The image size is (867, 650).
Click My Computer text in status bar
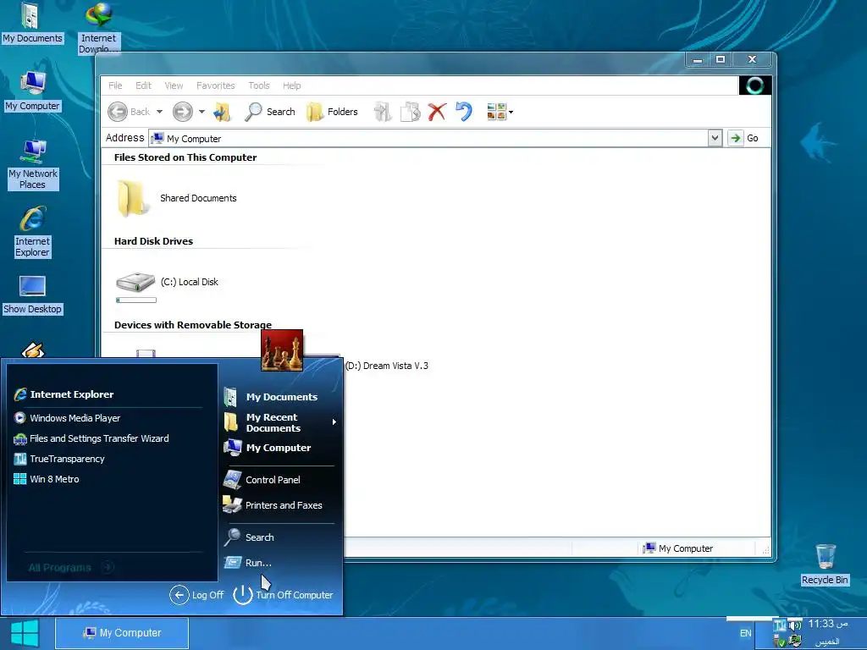pos(686,548)
